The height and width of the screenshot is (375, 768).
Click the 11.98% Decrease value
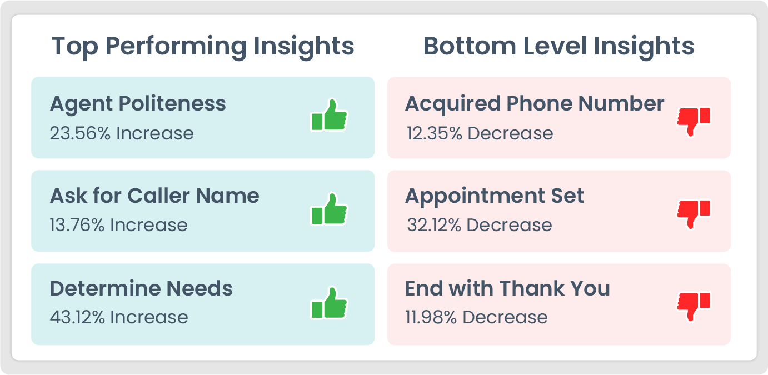476,317
